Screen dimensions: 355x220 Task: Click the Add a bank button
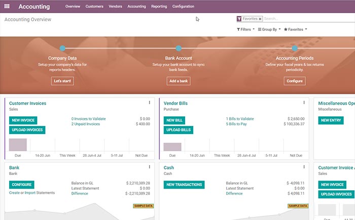click(x=179, y=81)
